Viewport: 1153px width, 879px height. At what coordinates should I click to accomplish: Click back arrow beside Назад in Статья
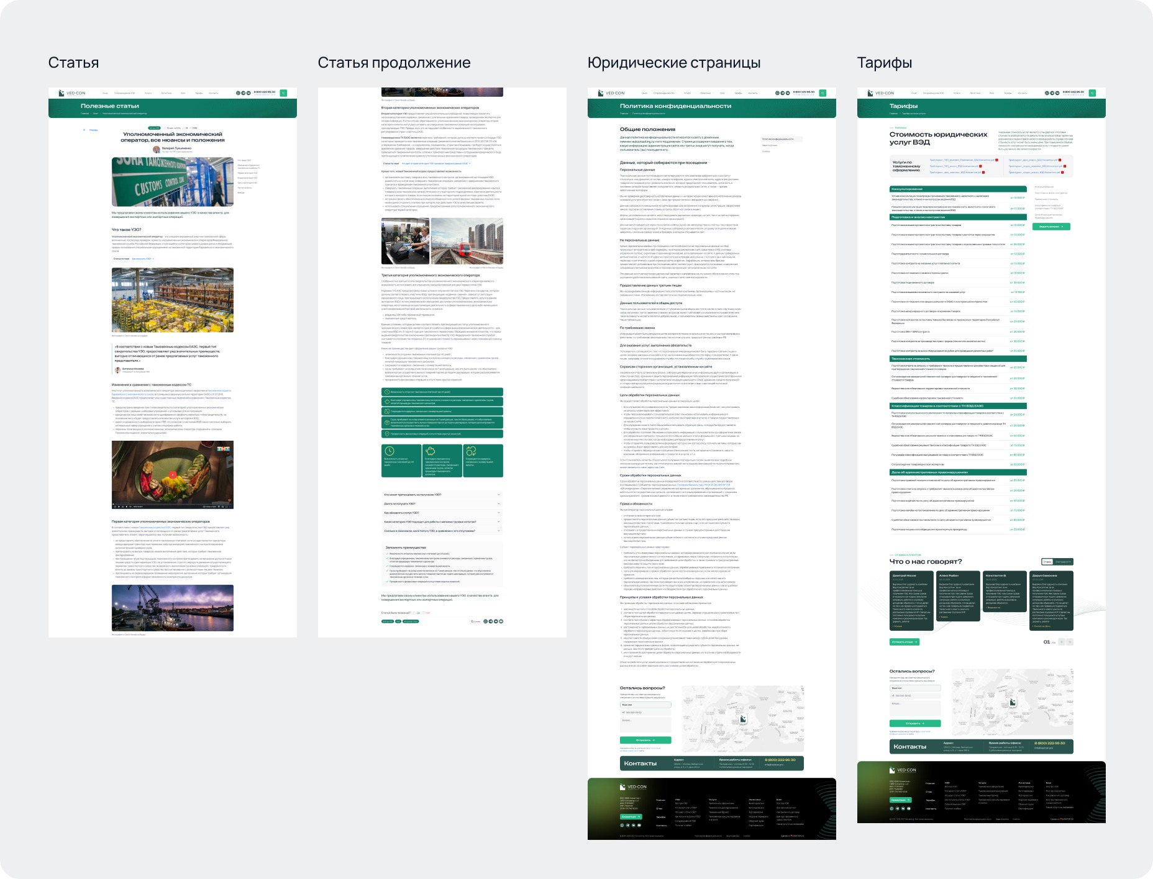point(84,130)
